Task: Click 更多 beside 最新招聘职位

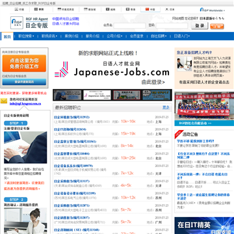Action: (x=166, y=107)
